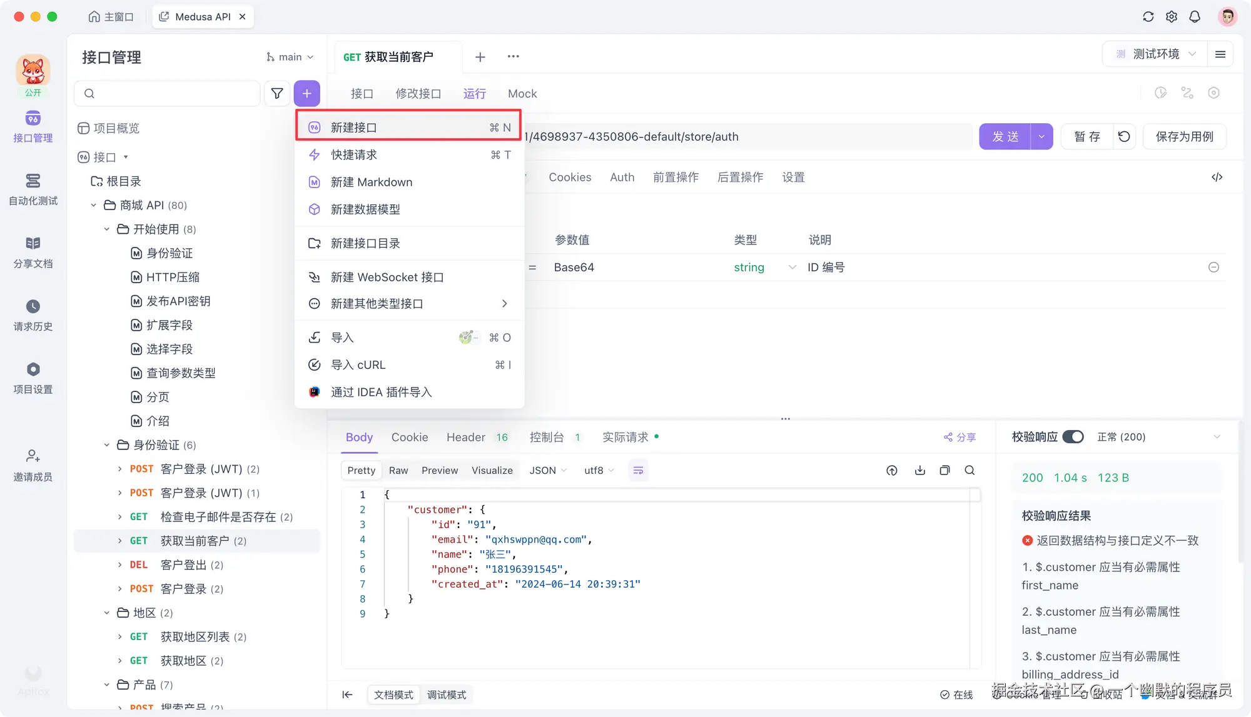
Task: Open 项目设置 from the sidebar
Action: (33, 377)
